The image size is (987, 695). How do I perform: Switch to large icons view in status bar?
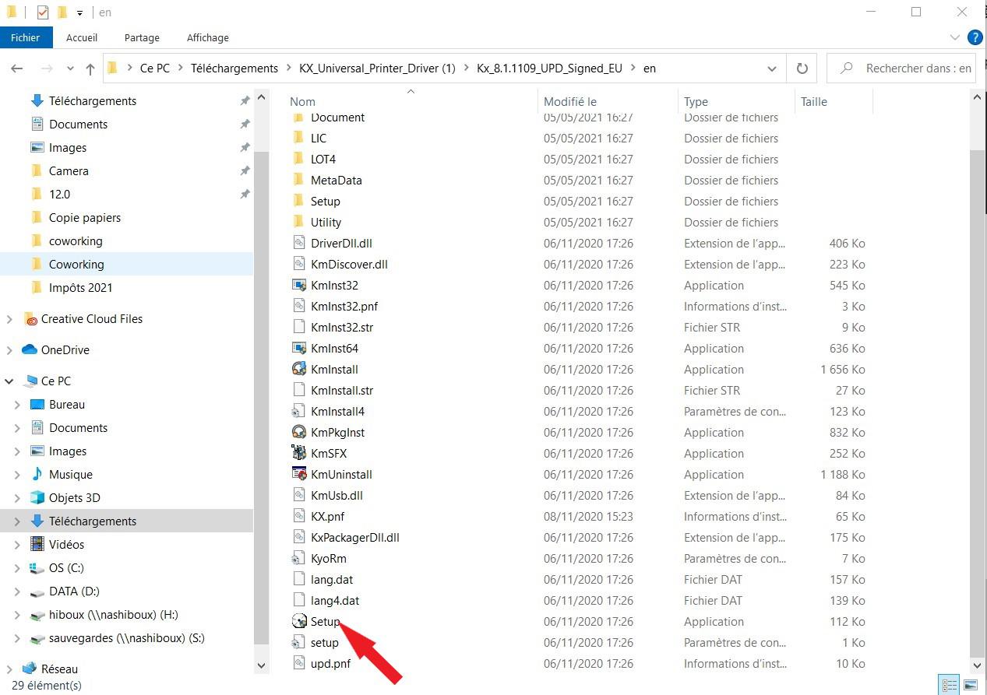click(971, 686)
